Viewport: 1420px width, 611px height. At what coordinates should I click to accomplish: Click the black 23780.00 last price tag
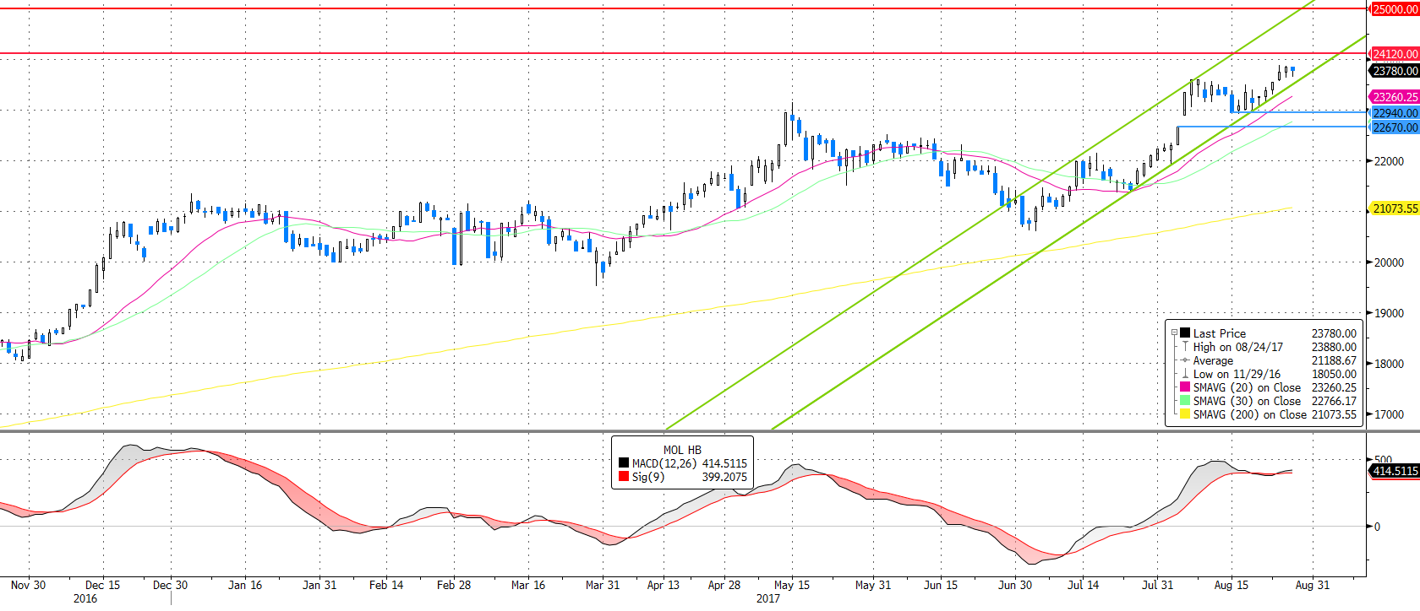click(x=1395, y=71)
